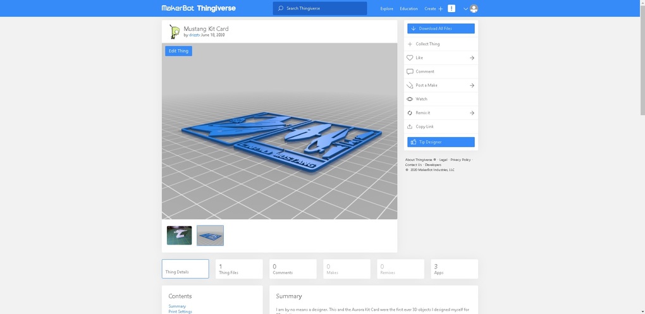645x314 pixels.
Task: Click the notification alert icon in header
Action: click(451, 9)
